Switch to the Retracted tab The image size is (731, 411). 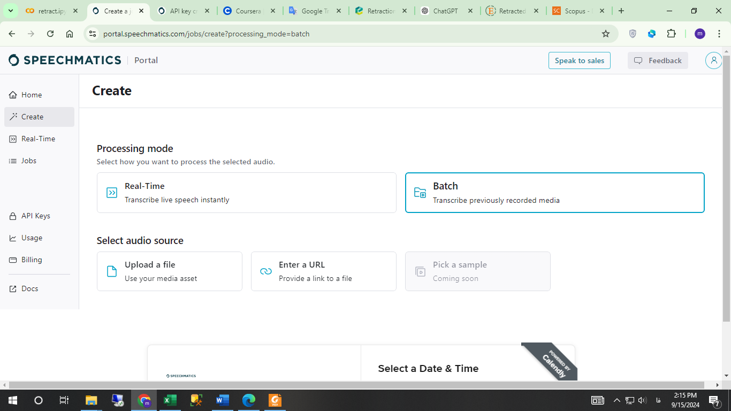tap(513, 11)
